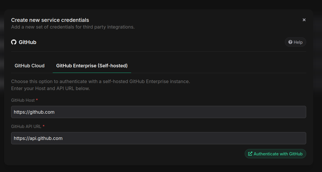Image resolution: width=322 pixels, height=172 pixels.
Task: Click the external link icon on Authenticate
Action: pyautogui.click(x=250, y=154)
